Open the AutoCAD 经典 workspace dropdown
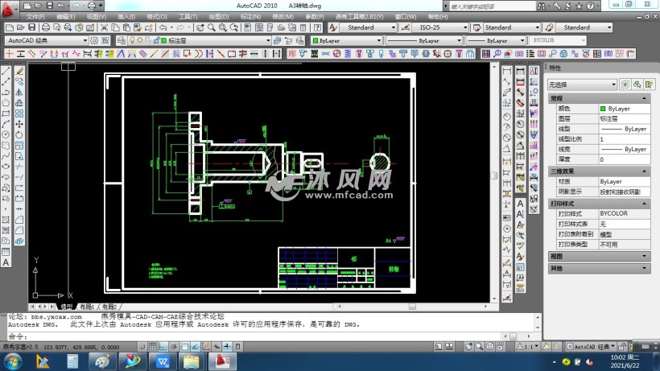 [47, 40]
